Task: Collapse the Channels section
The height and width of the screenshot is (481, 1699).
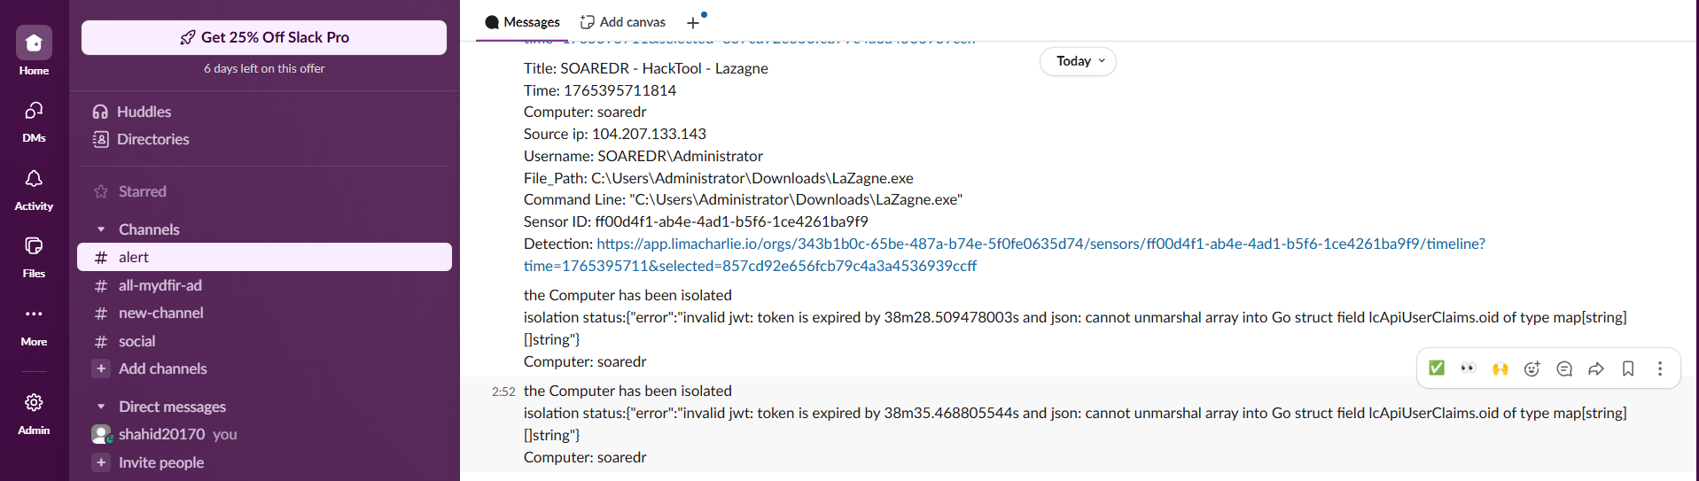Action: tap(101, 229)
